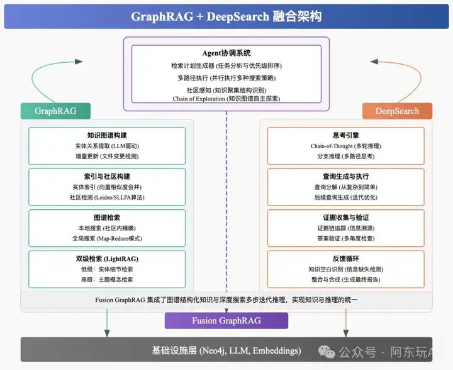Image resolution: width=453 pixels, height=370 pixels.
Task: Click 知识空白识别 (信息缺失检测) text
Action: (346, 269)
